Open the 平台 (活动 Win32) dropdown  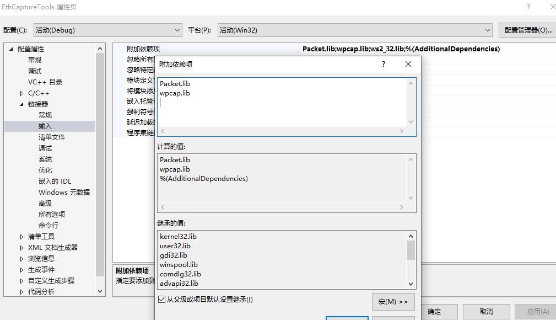pos(487,30)
